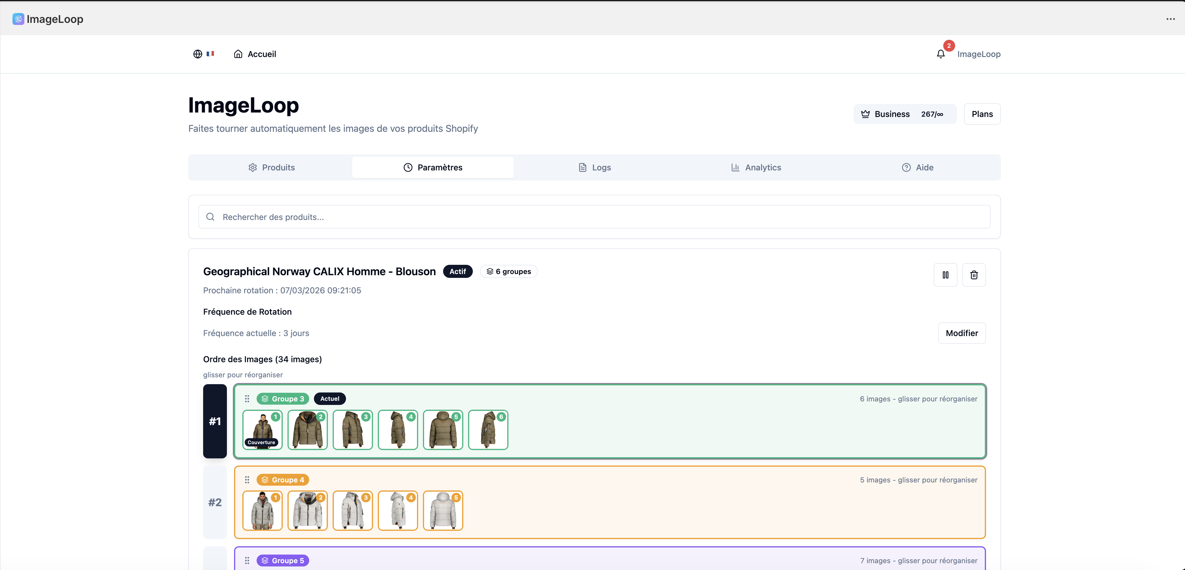Open the notifications bell

[941, 54]
